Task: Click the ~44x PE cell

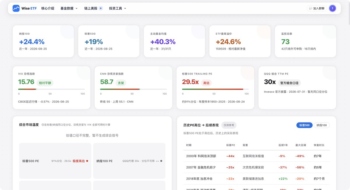Action: click(230, 156)
